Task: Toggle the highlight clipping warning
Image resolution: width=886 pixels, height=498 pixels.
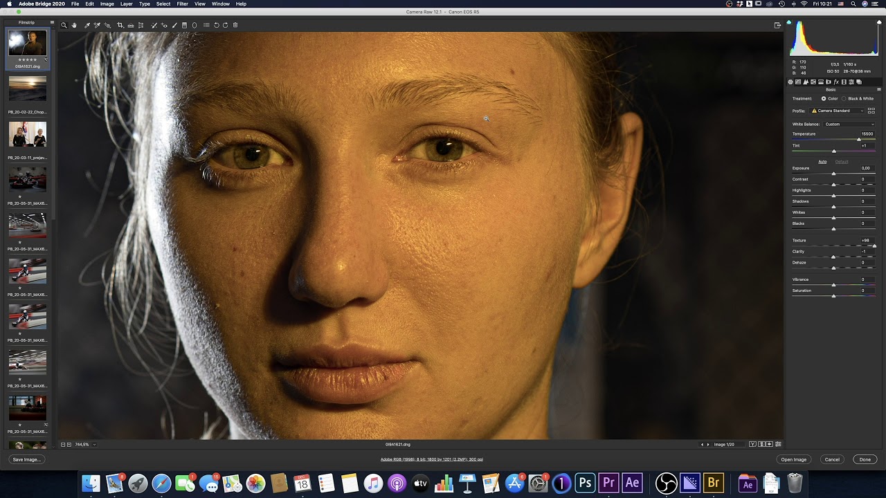Action: pyautogui.click(x=878, y=22)
